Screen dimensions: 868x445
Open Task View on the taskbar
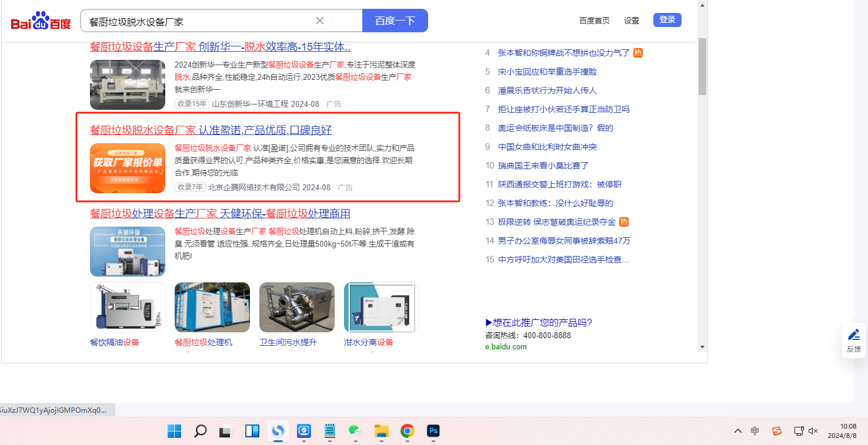(x=226, y=431)
